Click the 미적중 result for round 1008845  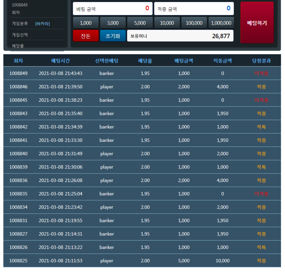(261, 100)
